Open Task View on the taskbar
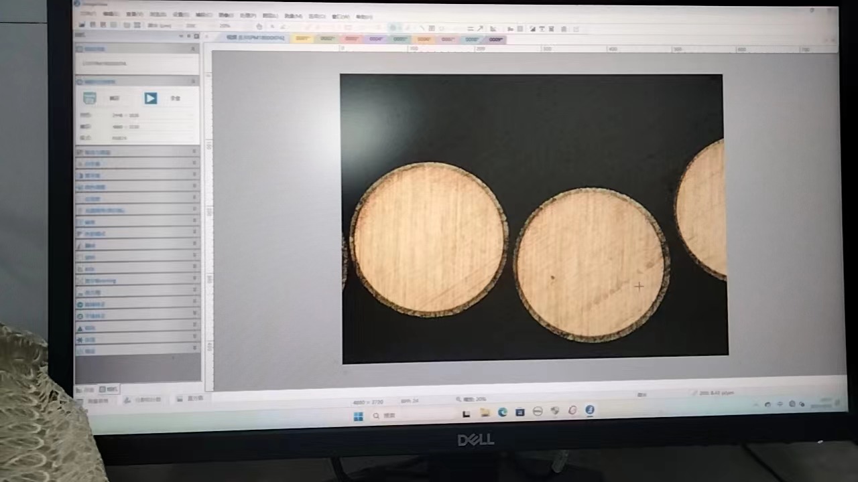This screenshot has width=858, height=482. (467, 414)
